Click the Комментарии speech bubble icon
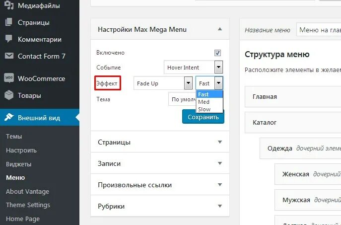The image size is (341, 225). [x=9, y=39]
